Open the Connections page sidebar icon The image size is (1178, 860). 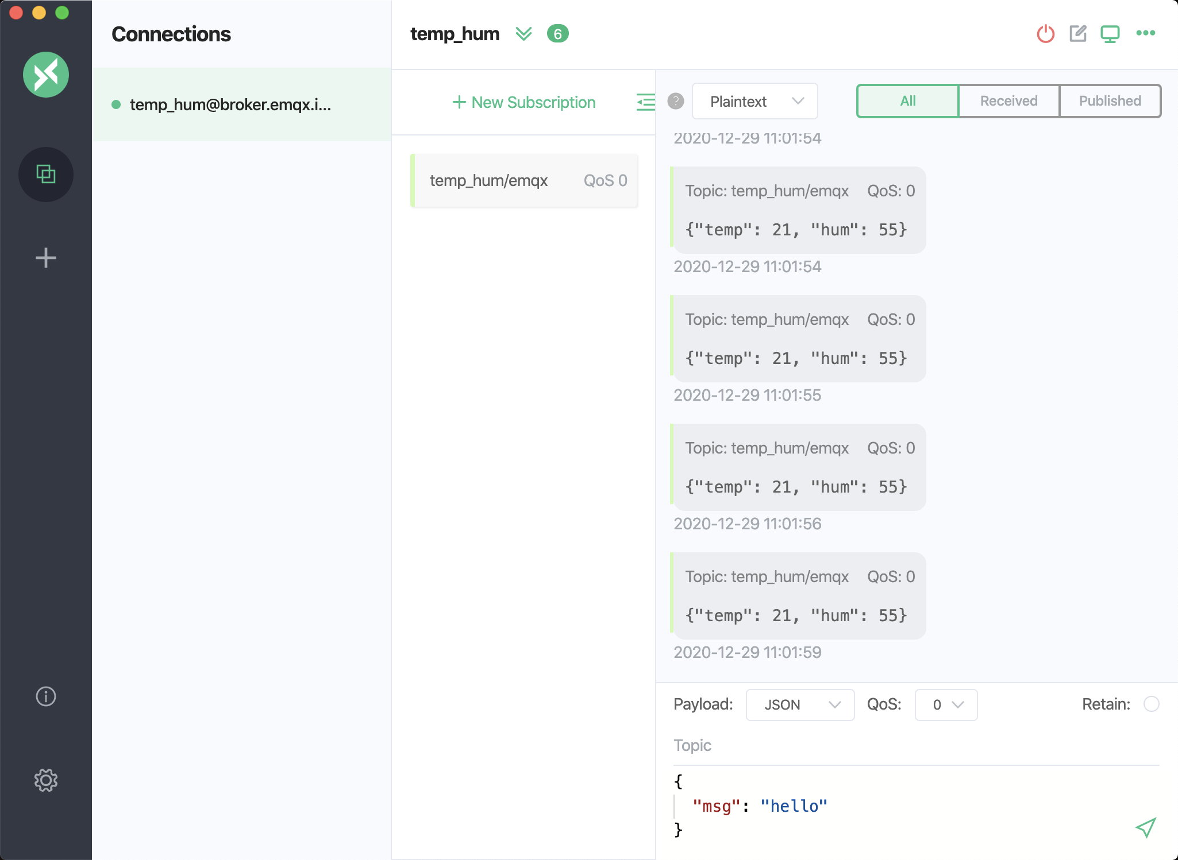tap(46, 174)
